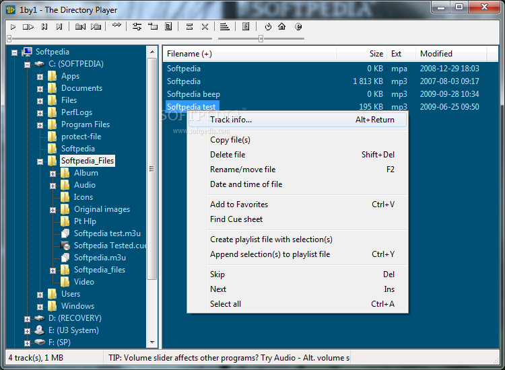Open audio enhancer sliders icon
Viewport: 505px width, 370px height.
tap(137, 27)
